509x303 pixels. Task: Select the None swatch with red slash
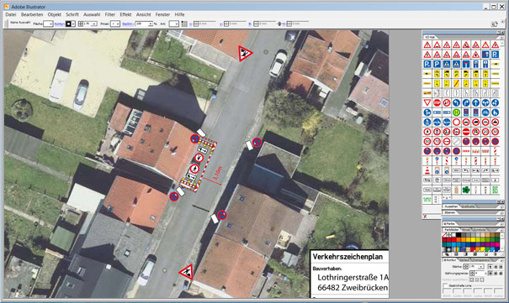coord(444,235)
